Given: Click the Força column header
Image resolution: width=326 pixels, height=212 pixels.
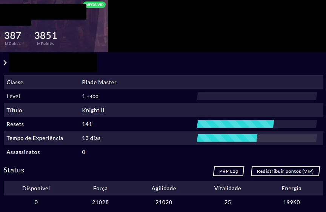Looking at the screenshot, I should point(100,188).
